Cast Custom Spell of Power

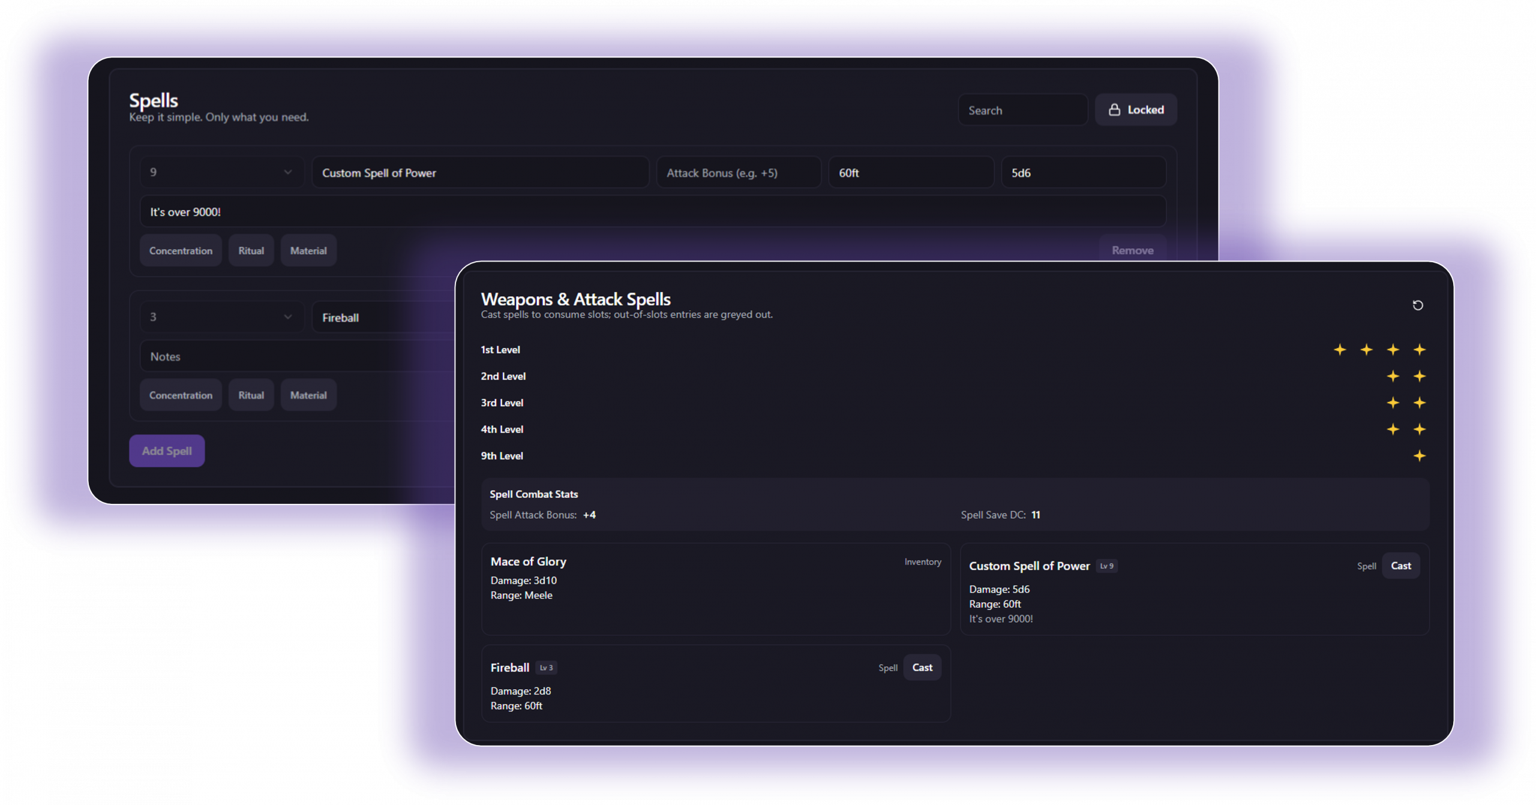1400,566
